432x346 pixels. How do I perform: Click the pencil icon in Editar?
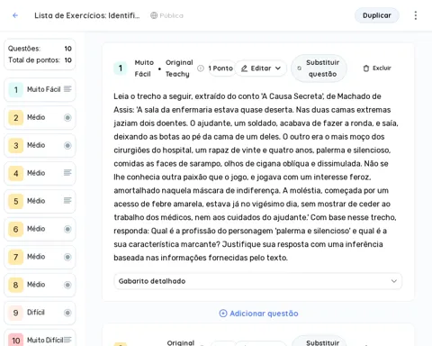[x=244, y=68]
